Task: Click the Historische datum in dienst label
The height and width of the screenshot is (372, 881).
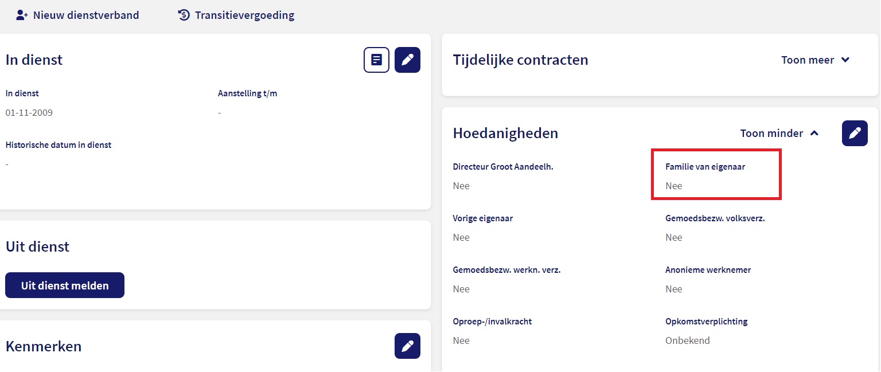Action: coord(59,145)
